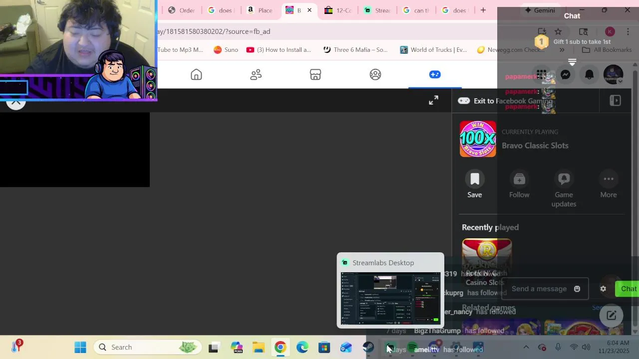The image size is (639, 359).
Task: Open the Facebook Groups icon
Action: coord(375,75)
